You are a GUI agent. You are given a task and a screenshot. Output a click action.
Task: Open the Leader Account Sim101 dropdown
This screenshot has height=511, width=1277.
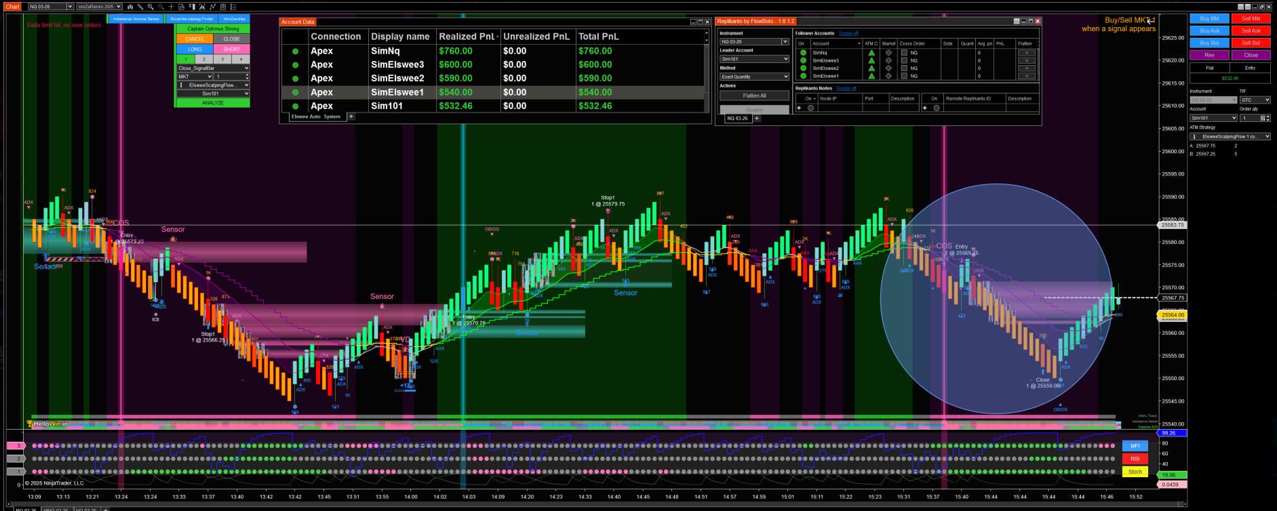click(x=754, y=59)
